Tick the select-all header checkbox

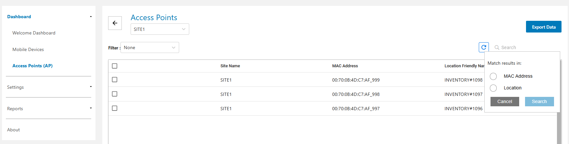pyautogui.click(x=115, y=66)
